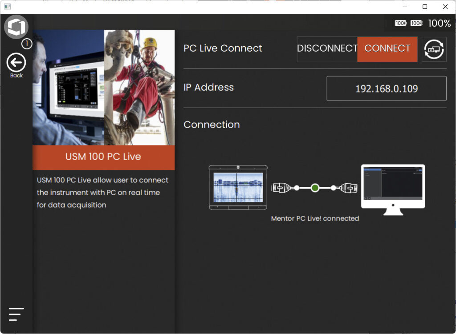Click the USM 100 PC Live description text
Screen dimensions: 456x334
pyautogui.click(x=102, y=192)
